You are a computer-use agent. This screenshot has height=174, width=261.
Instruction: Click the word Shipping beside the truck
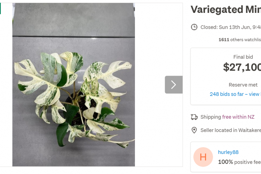coord(210,117)
